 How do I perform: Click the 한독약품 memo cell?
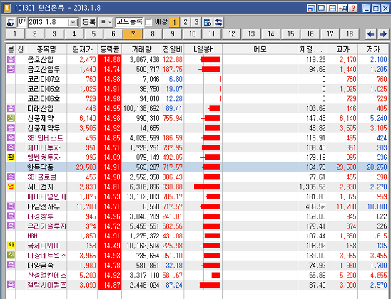click(x=260, y=167)
